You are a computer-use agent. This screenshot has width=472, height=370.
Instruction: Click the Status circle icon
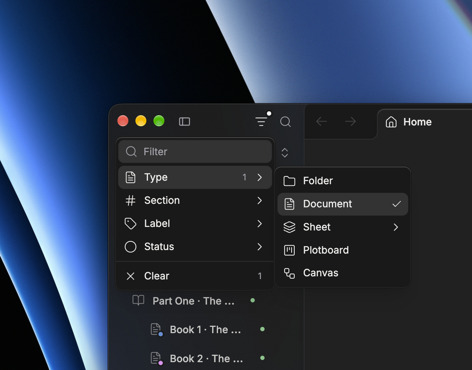click(130, 247)
